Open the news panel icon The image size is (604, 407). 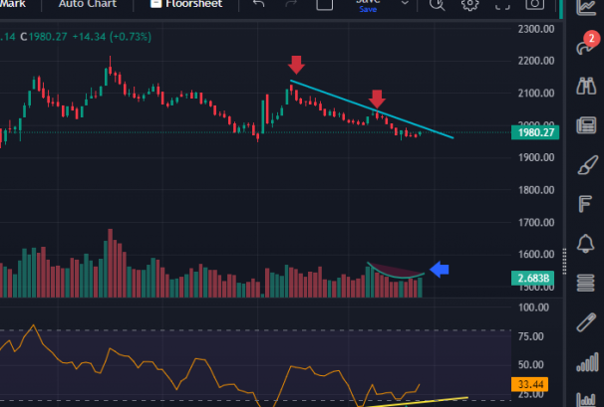[x=586, y=125]
